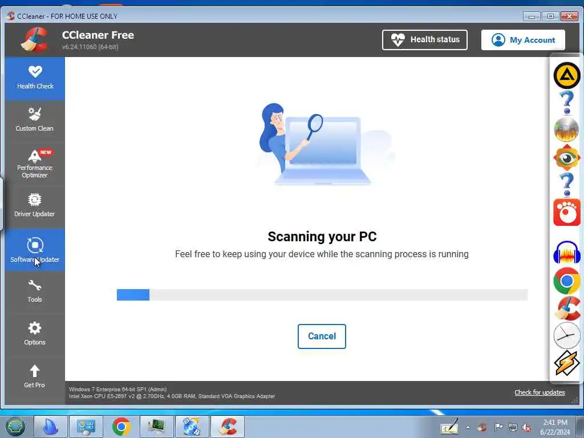Open the Tools section
The height and width of the screenshot is (438, 584).
coord(35,291)
